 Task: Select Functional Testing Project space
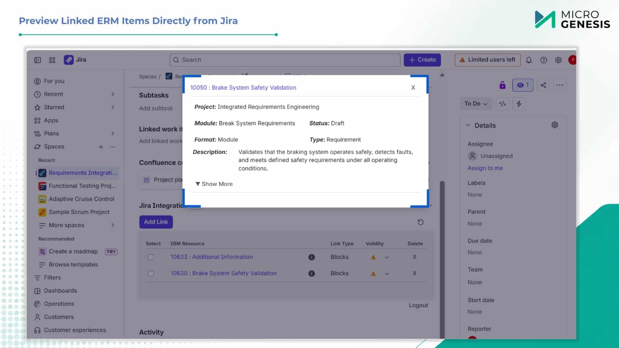click(78, 186)
